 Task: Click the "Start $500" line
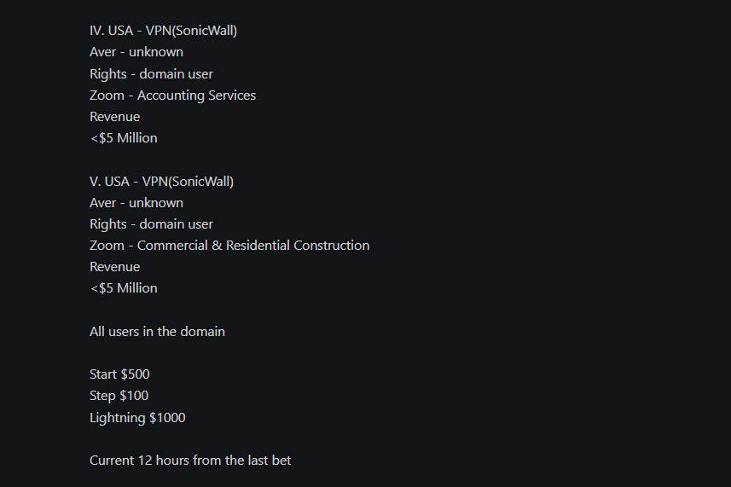click(x=119, y=374)
